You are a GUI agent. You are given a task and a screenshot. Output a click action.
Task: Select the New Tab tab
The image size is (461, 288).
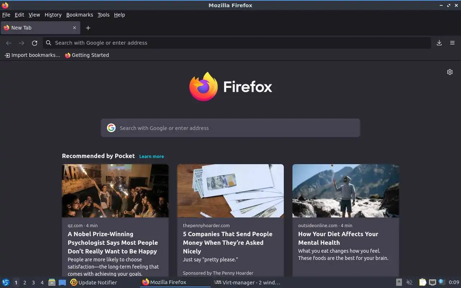coord(40,28)
